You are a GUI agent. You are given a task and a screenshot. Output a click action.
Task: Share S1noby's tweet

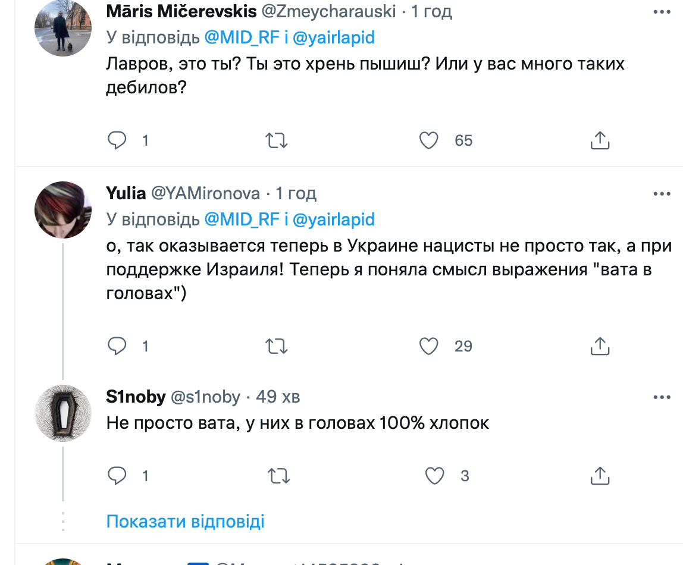[x=599, y=475]
